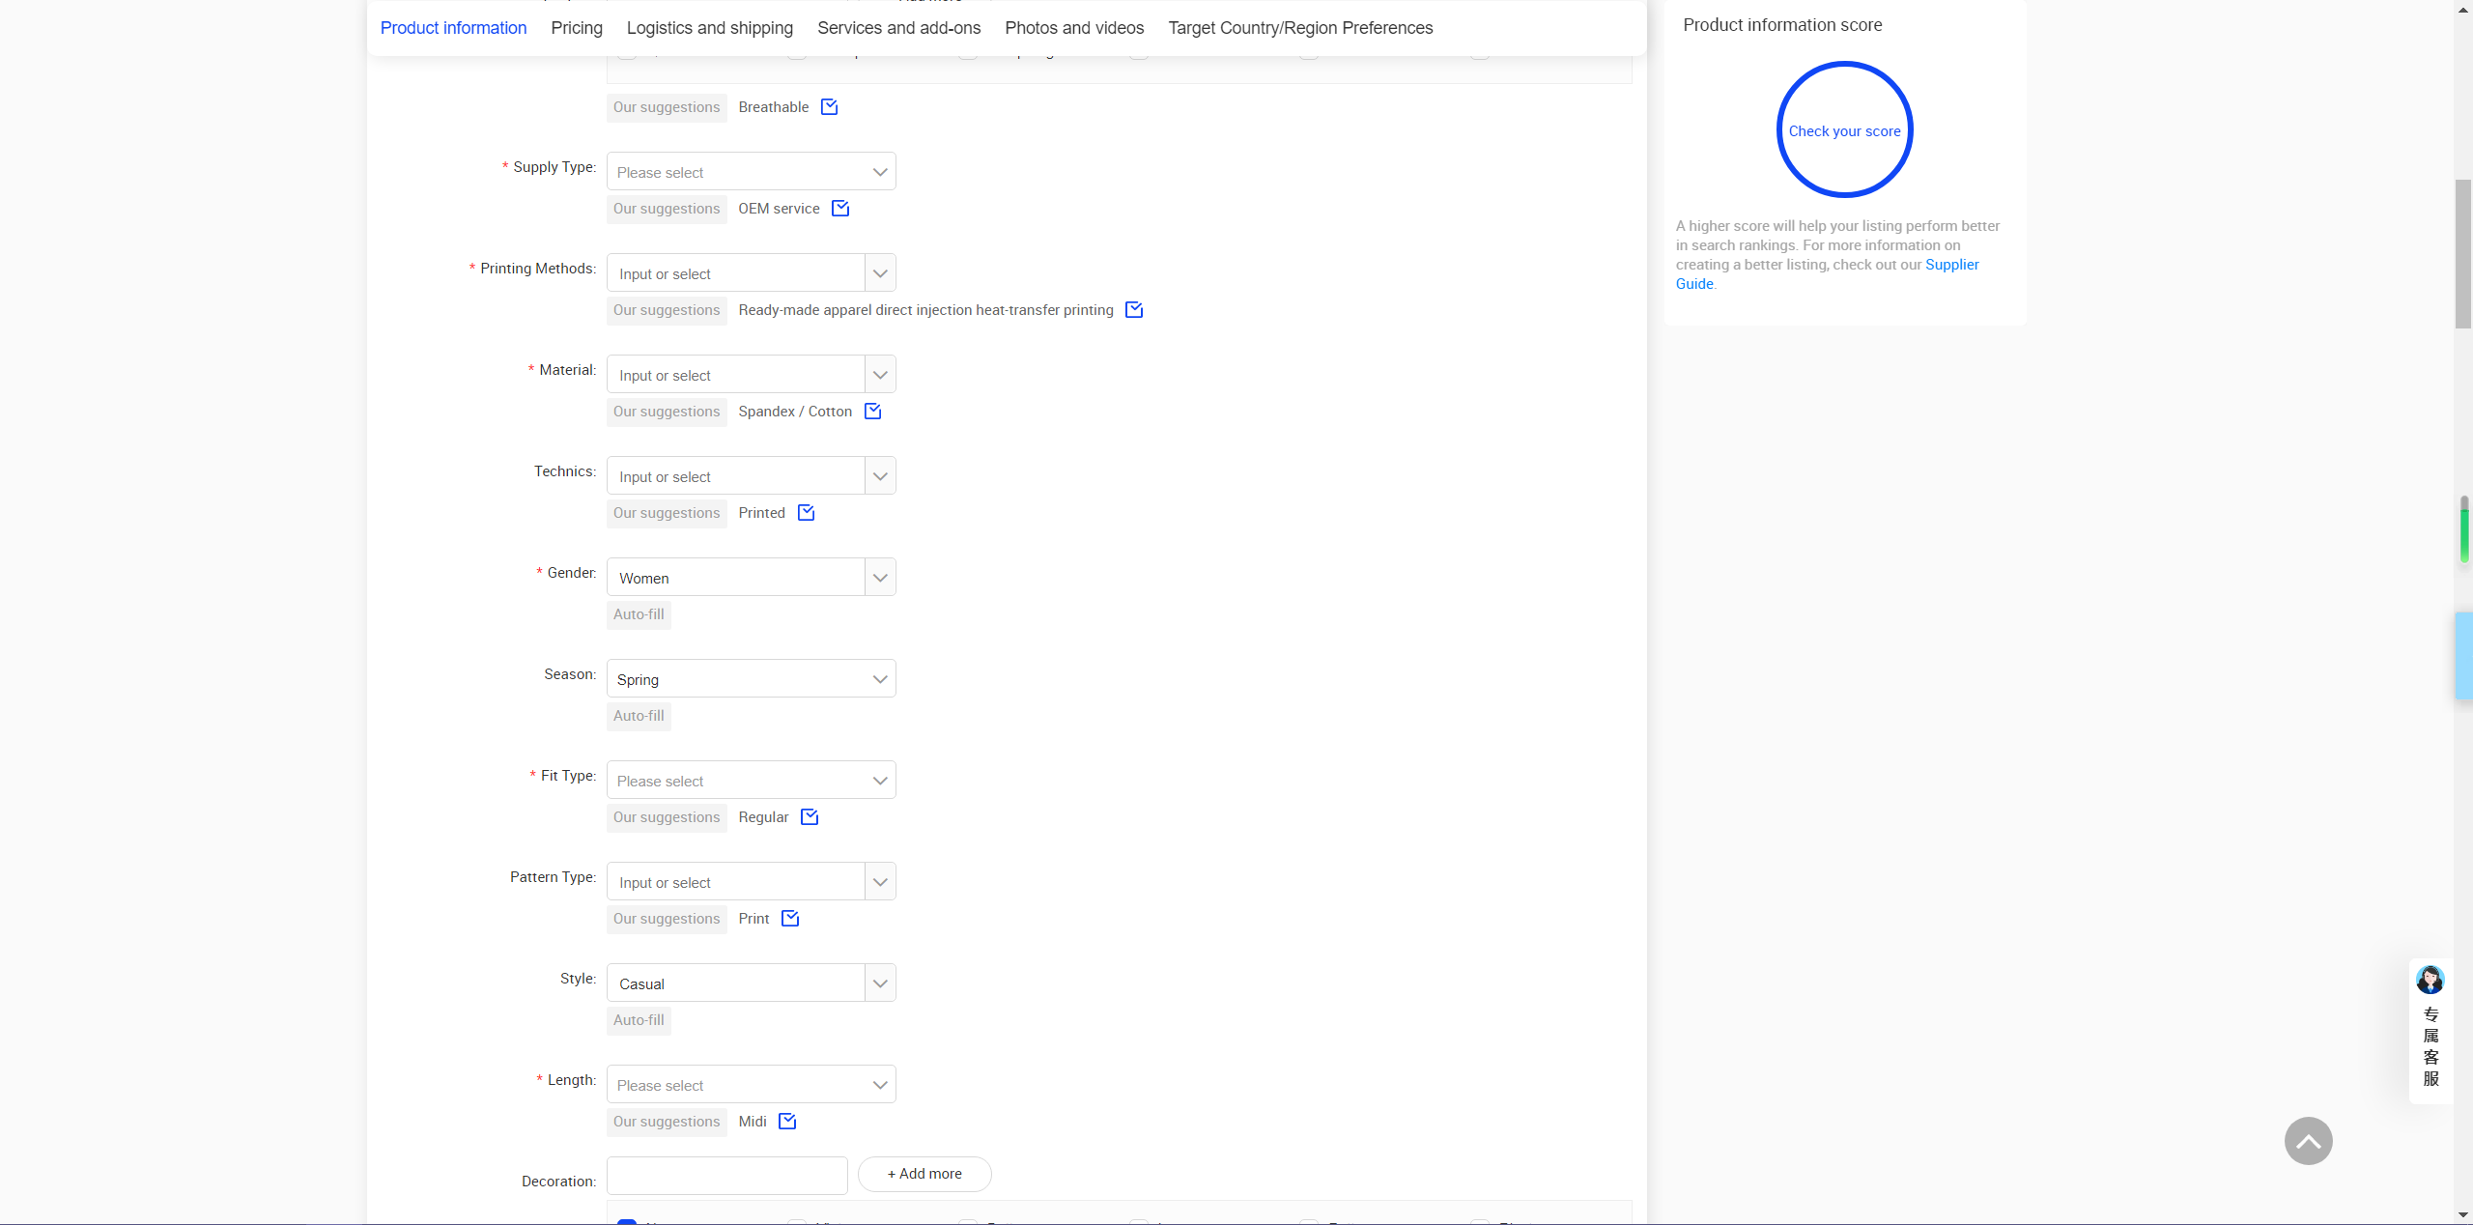This screenshot has width=2473, height=1225.
Task: Open the Season dropdown showing Spring
Action: coord(751,679)
